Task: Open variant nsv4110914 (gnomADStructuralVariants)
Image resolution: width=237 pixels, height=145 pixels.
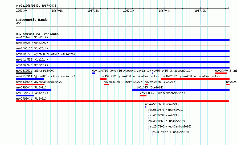Action: coord(46,76)
